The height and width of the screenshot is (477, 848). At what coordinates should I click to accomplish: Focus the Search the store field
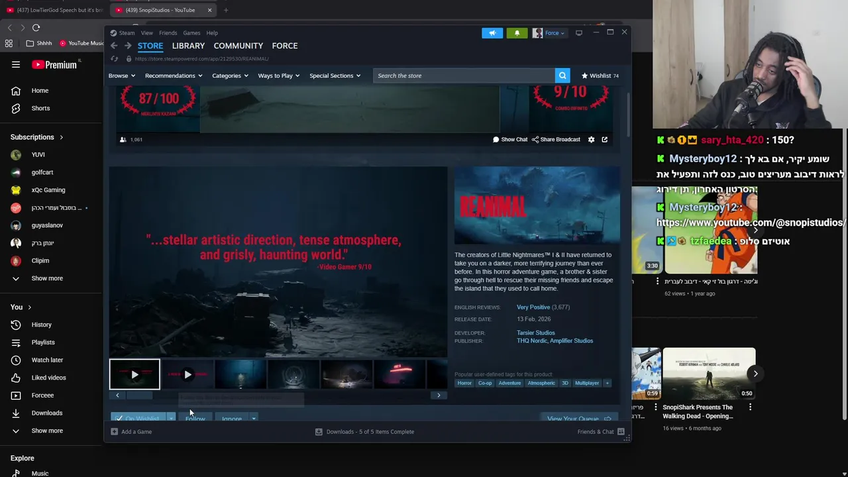464,76
